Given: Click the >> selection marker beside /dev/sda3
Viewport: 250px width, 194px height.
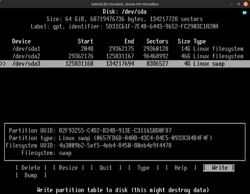Looking at the screenshot, I should pos(3,64).
